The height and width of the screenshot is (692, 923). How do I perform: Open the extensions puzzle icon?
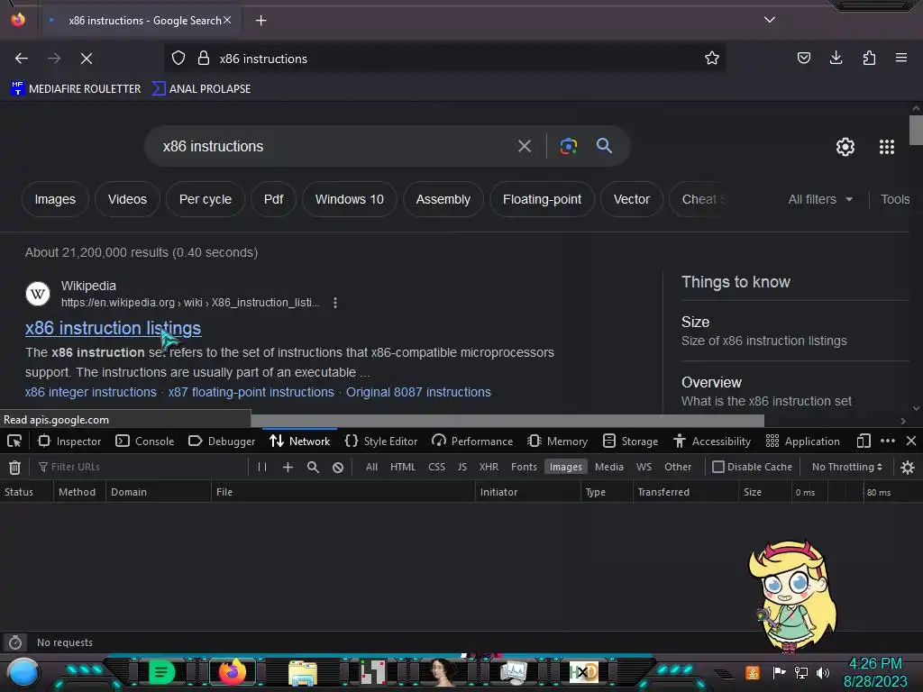[x=869, y=58]
